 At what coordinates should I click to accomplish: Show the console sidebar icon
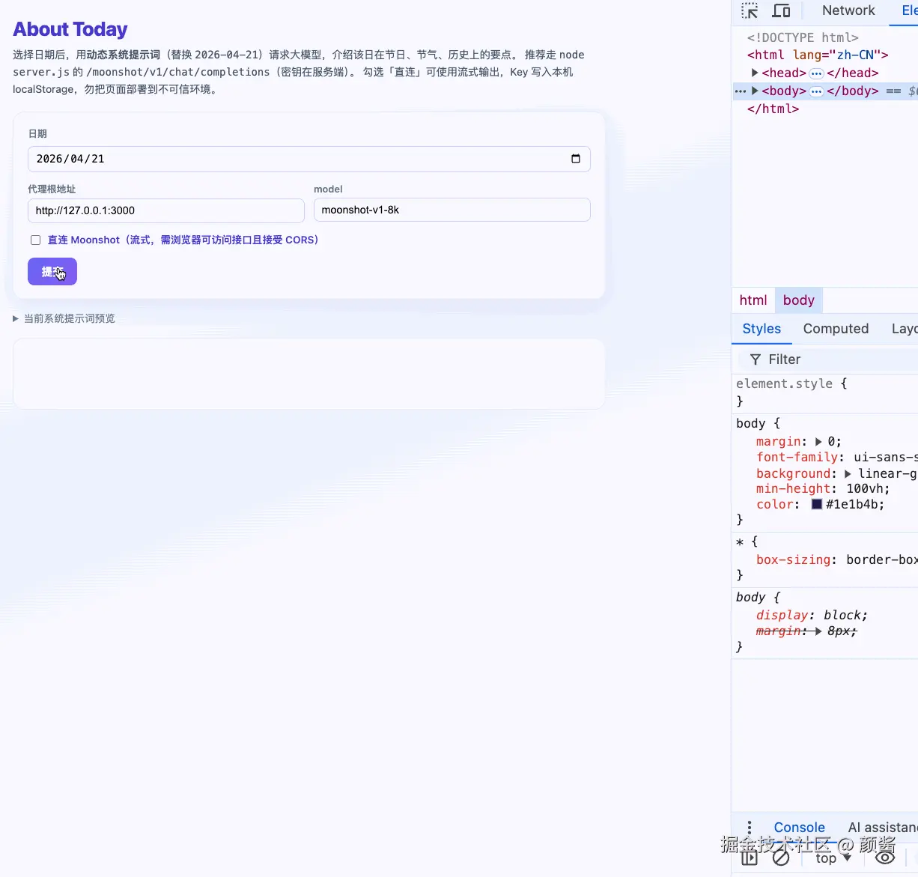pyautogui.click(x=750, y=858)
